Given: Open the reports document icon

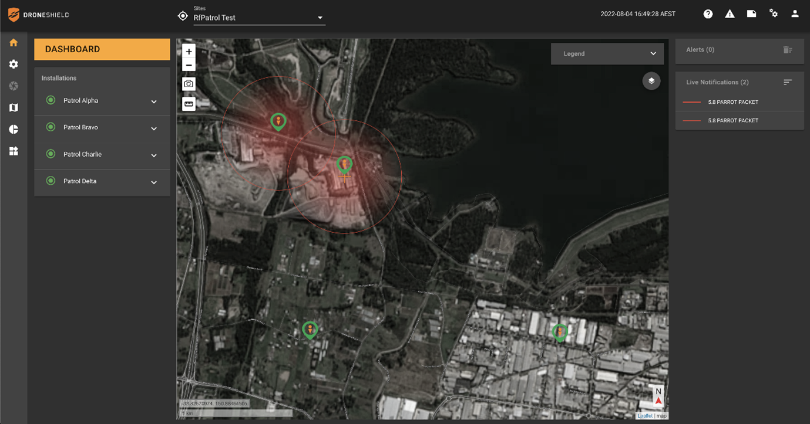Looking at the screenshot, I should click(751, 13).
